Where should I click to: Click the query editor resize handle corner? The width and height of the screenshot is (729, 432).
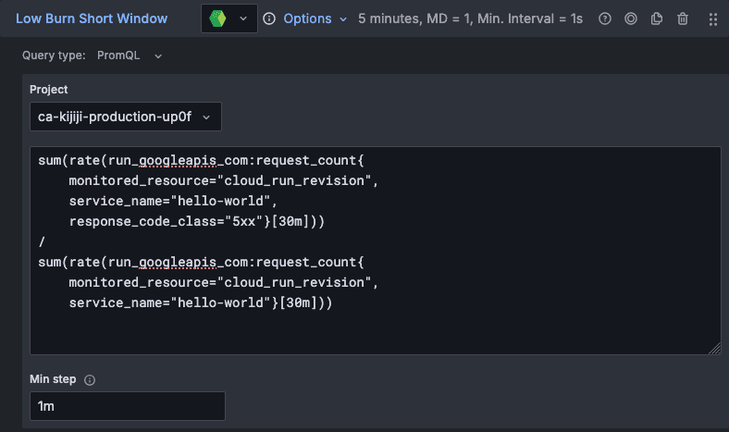pos(715,349)
